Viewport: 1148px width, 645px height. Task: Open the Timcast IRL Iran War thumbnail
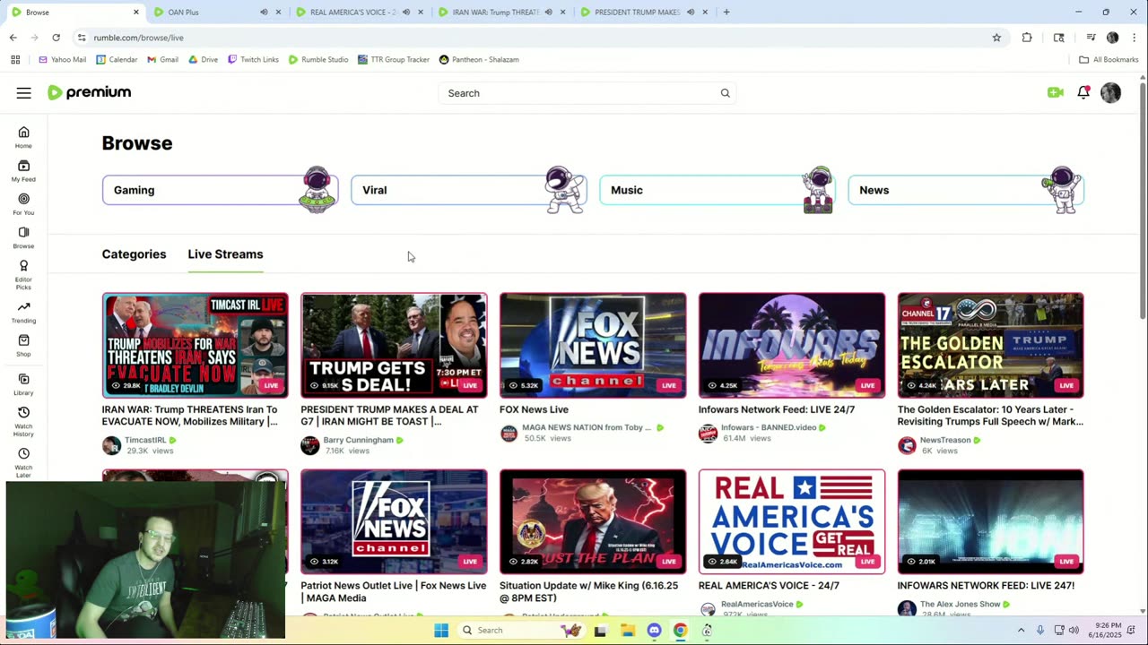click(x=196, y=345)
